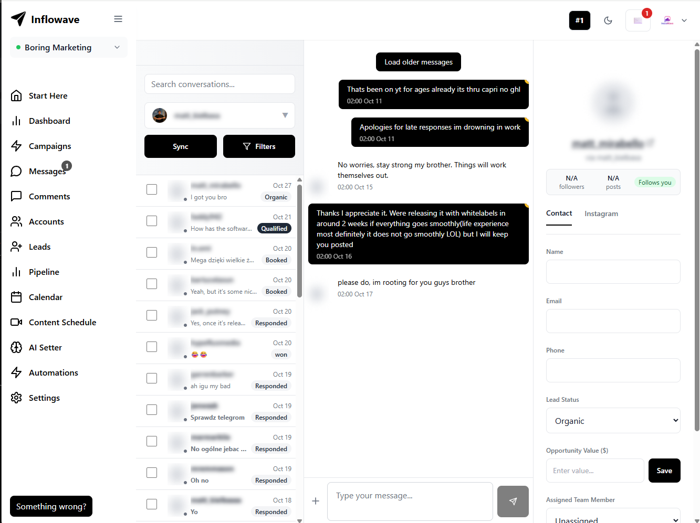Focus the Search conversations field
The width and height of the screenshot is (700, 523).
(x=220, y=84)
